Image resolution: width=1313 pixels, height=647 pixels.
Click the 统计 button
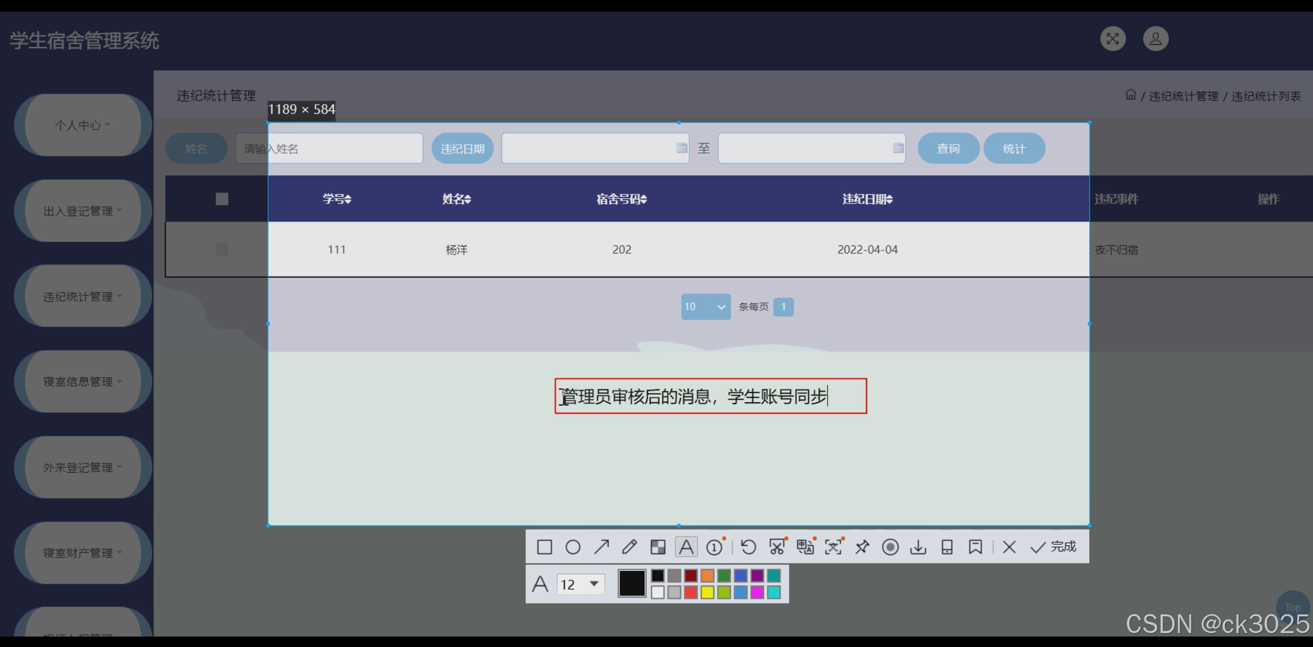click(x=1014, y=149)
